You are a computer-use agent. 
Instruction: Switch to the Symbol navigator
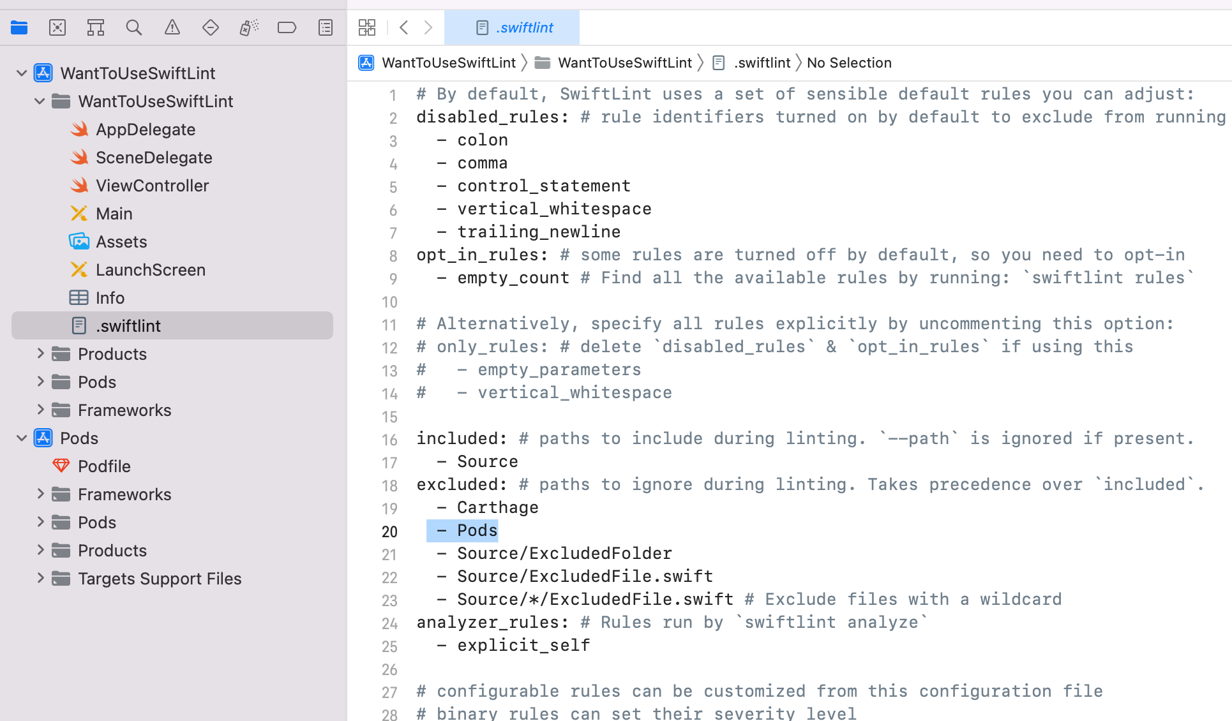(96, 27)
